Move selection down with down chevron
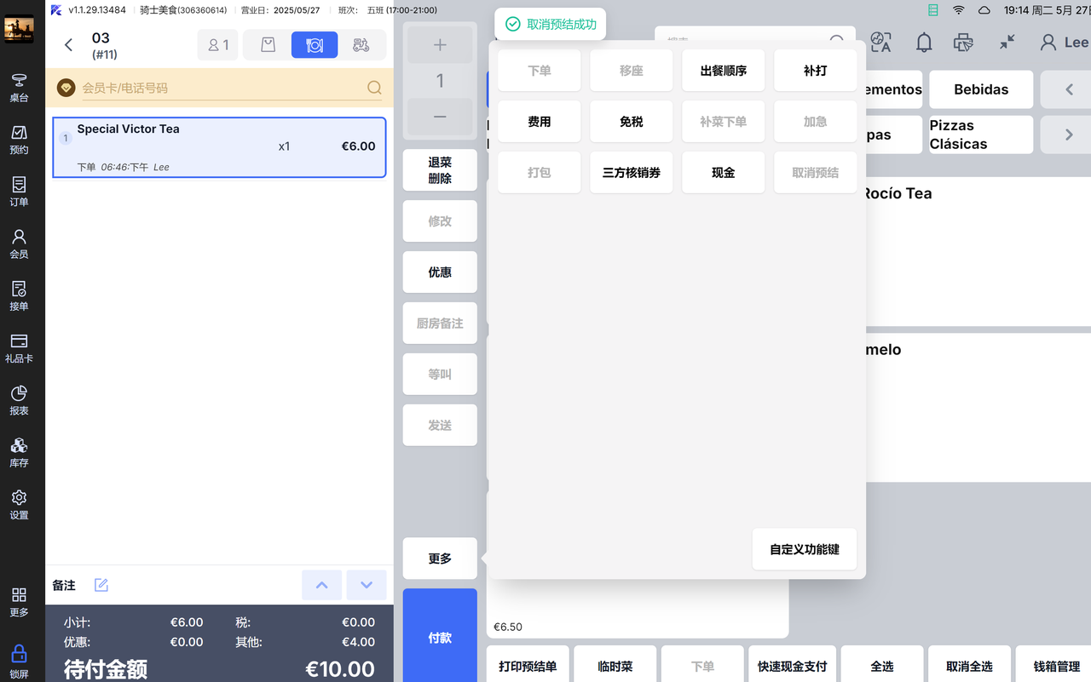The height and width of the screenshot is (682, 1091). coord(367,585)
